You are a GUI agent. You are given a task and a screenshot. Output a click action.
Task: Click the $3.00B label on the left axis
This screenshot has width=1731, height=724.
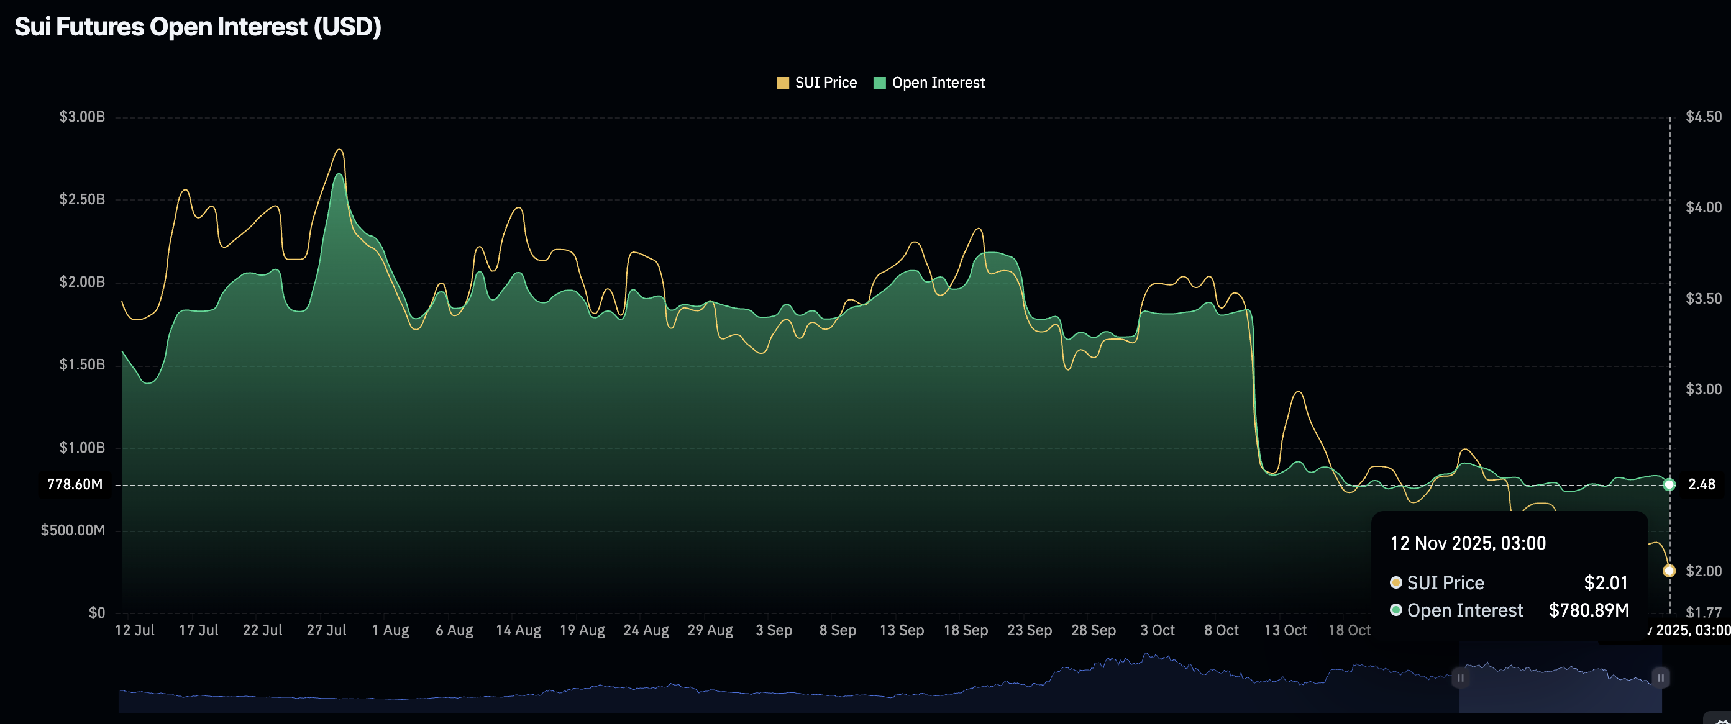(x=82, y=117)
